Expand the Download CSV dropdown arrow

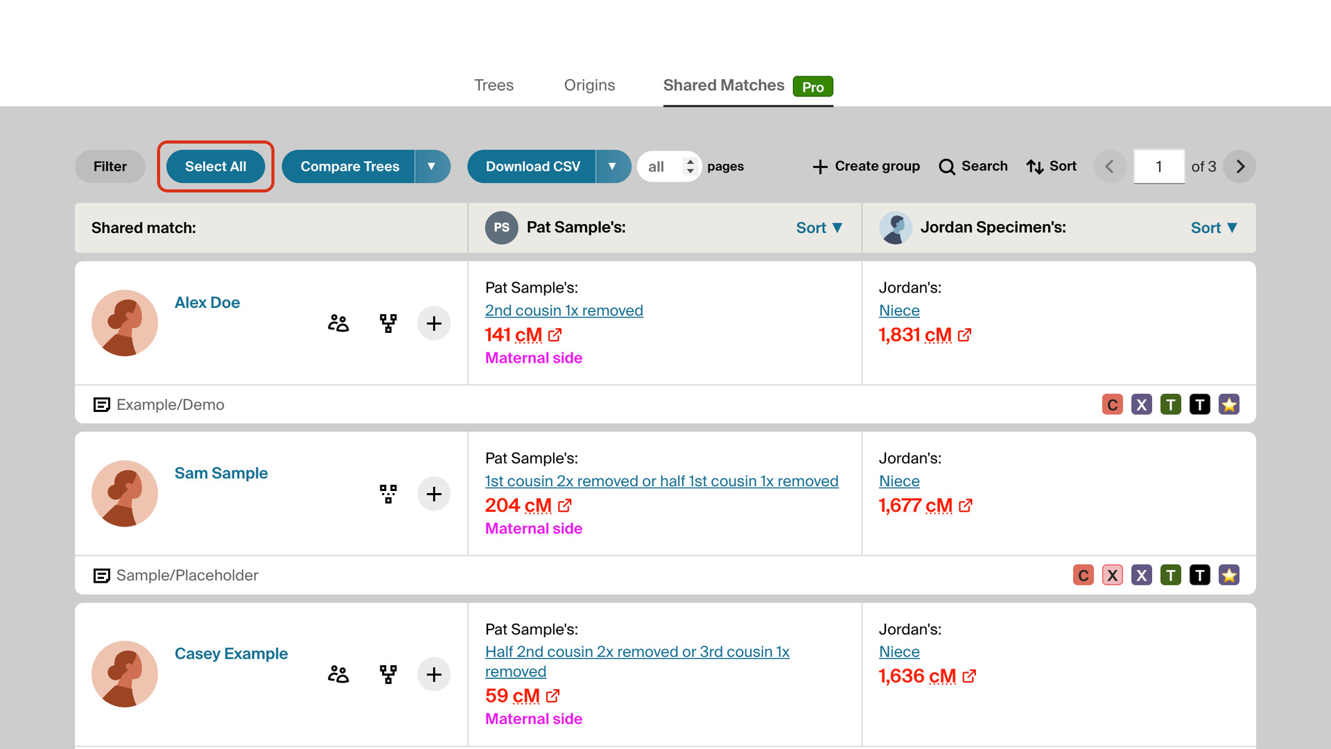click(x=612, y=166)
